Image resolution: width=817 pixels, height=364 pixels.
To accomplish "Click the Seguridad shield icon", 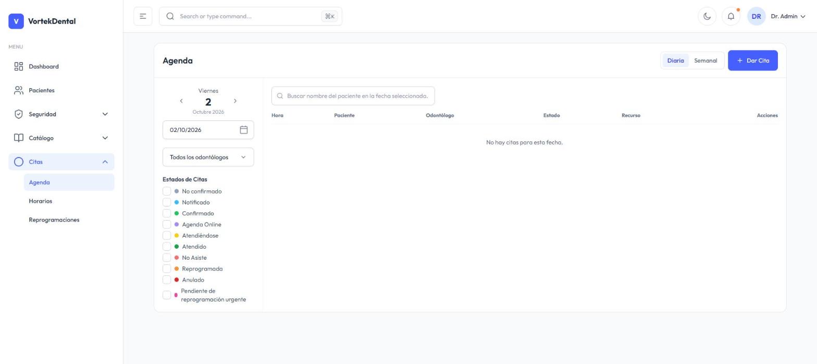I will [x=19, y=114].
